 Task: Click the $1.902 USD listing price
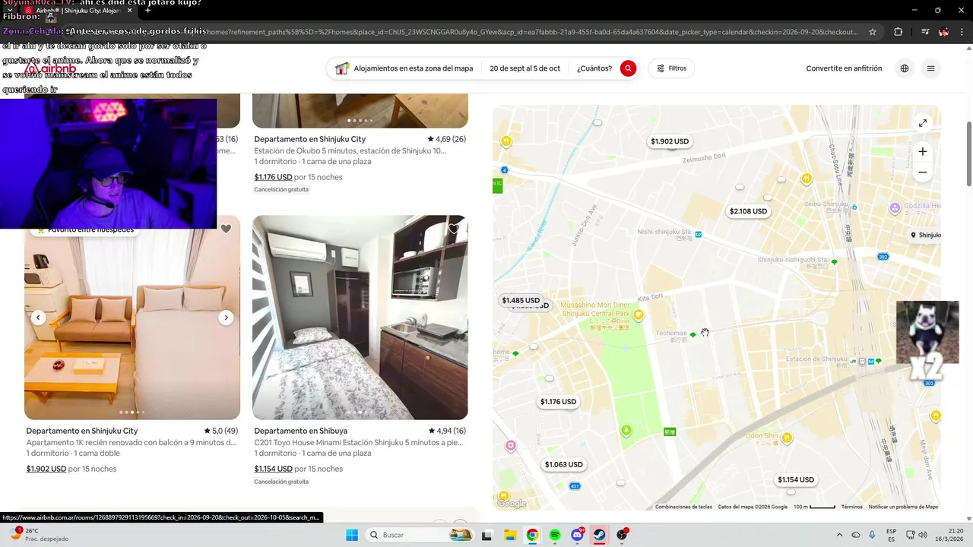tap(46, 469)
